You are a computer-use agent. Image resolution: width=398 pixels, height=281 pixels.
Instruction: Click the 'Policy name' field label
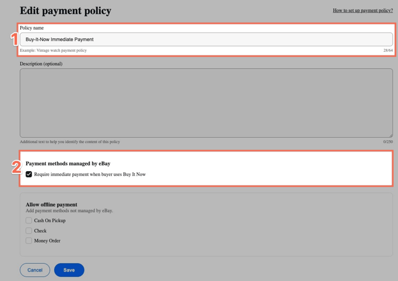(31, 28)
